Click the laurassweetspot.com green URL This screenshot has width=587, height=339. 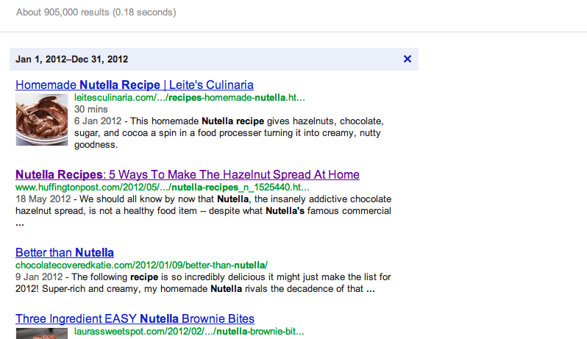[189, 332]
